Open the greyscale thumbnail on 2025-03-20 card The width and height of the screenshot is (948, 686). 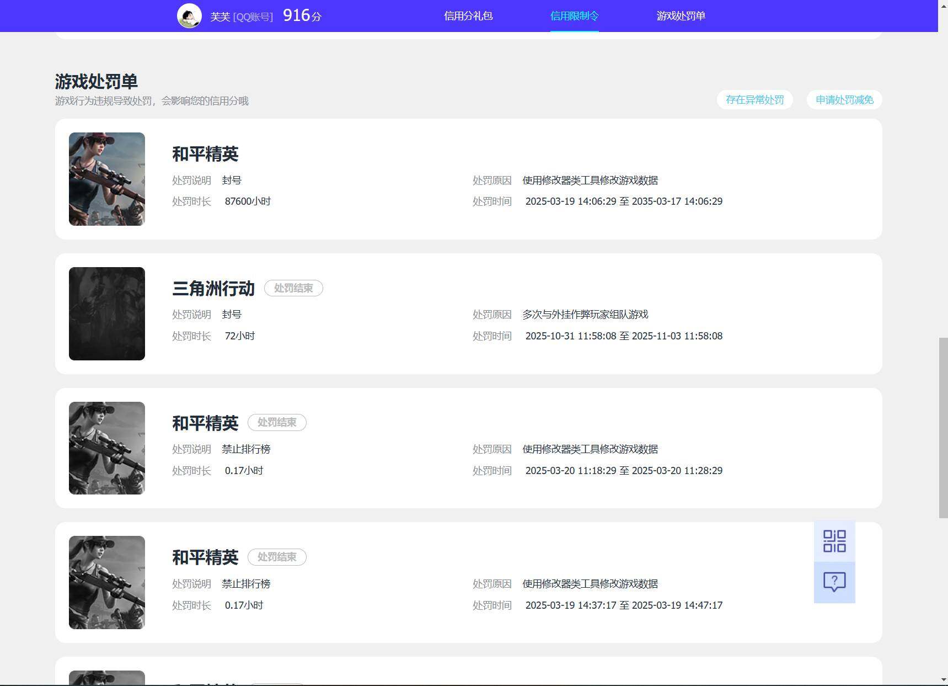(x=107, y=448)
